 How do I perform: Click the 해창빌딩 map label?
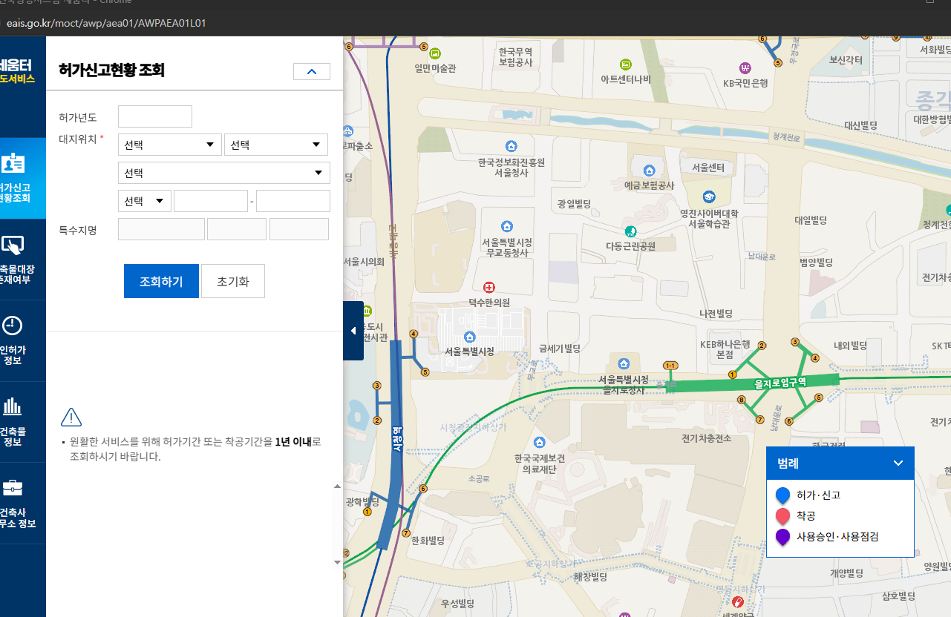[x=590, y=576]
